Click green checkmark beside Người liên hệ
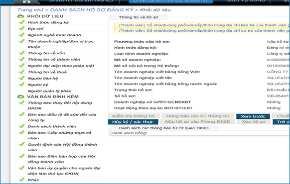This screenshot has width=290, height=184. 21,78
